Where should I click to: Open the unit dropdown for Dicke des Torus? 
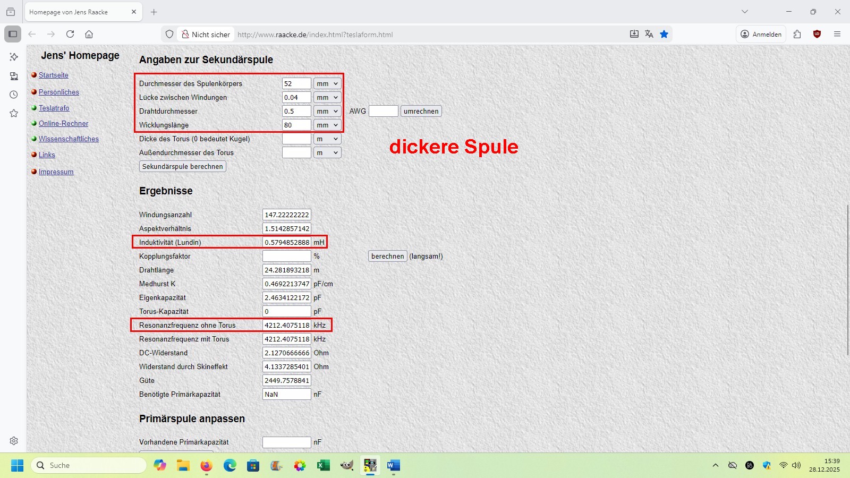pos(327,139)
